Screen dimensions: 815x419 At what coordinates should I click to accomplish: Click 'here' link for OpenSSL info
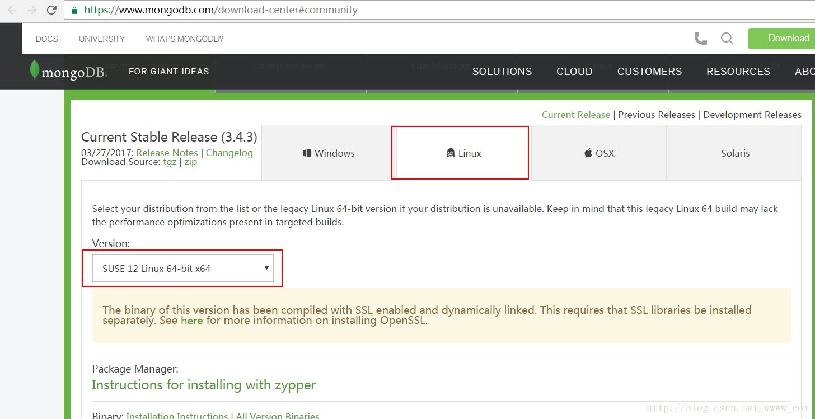point(192,321)
